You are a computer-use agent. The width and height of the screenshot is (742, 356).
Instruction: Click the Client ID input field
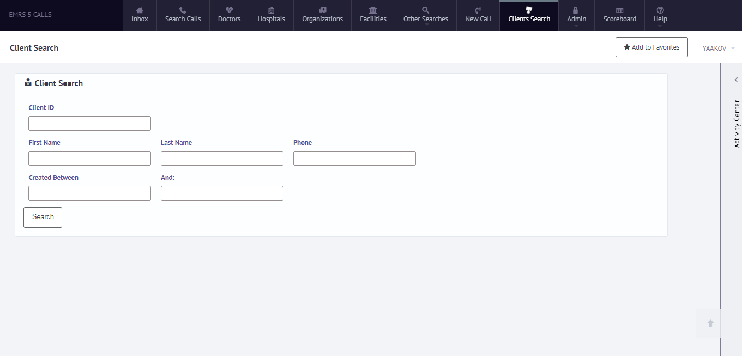pyautogui.click(x=89, y=123)
